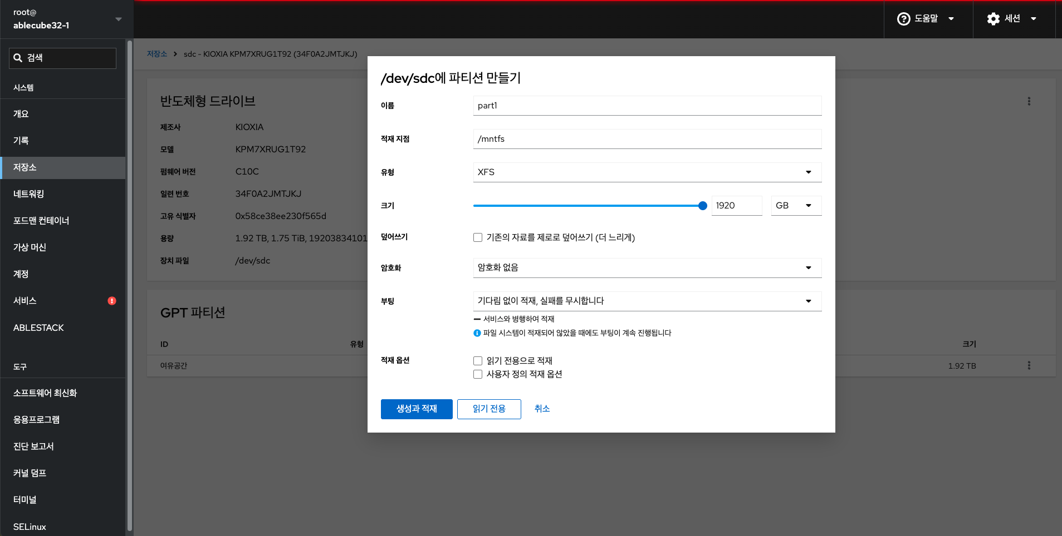Click the search magnifier icon in sidebar
Screen dimensions: 1062x536
[18, 58]
